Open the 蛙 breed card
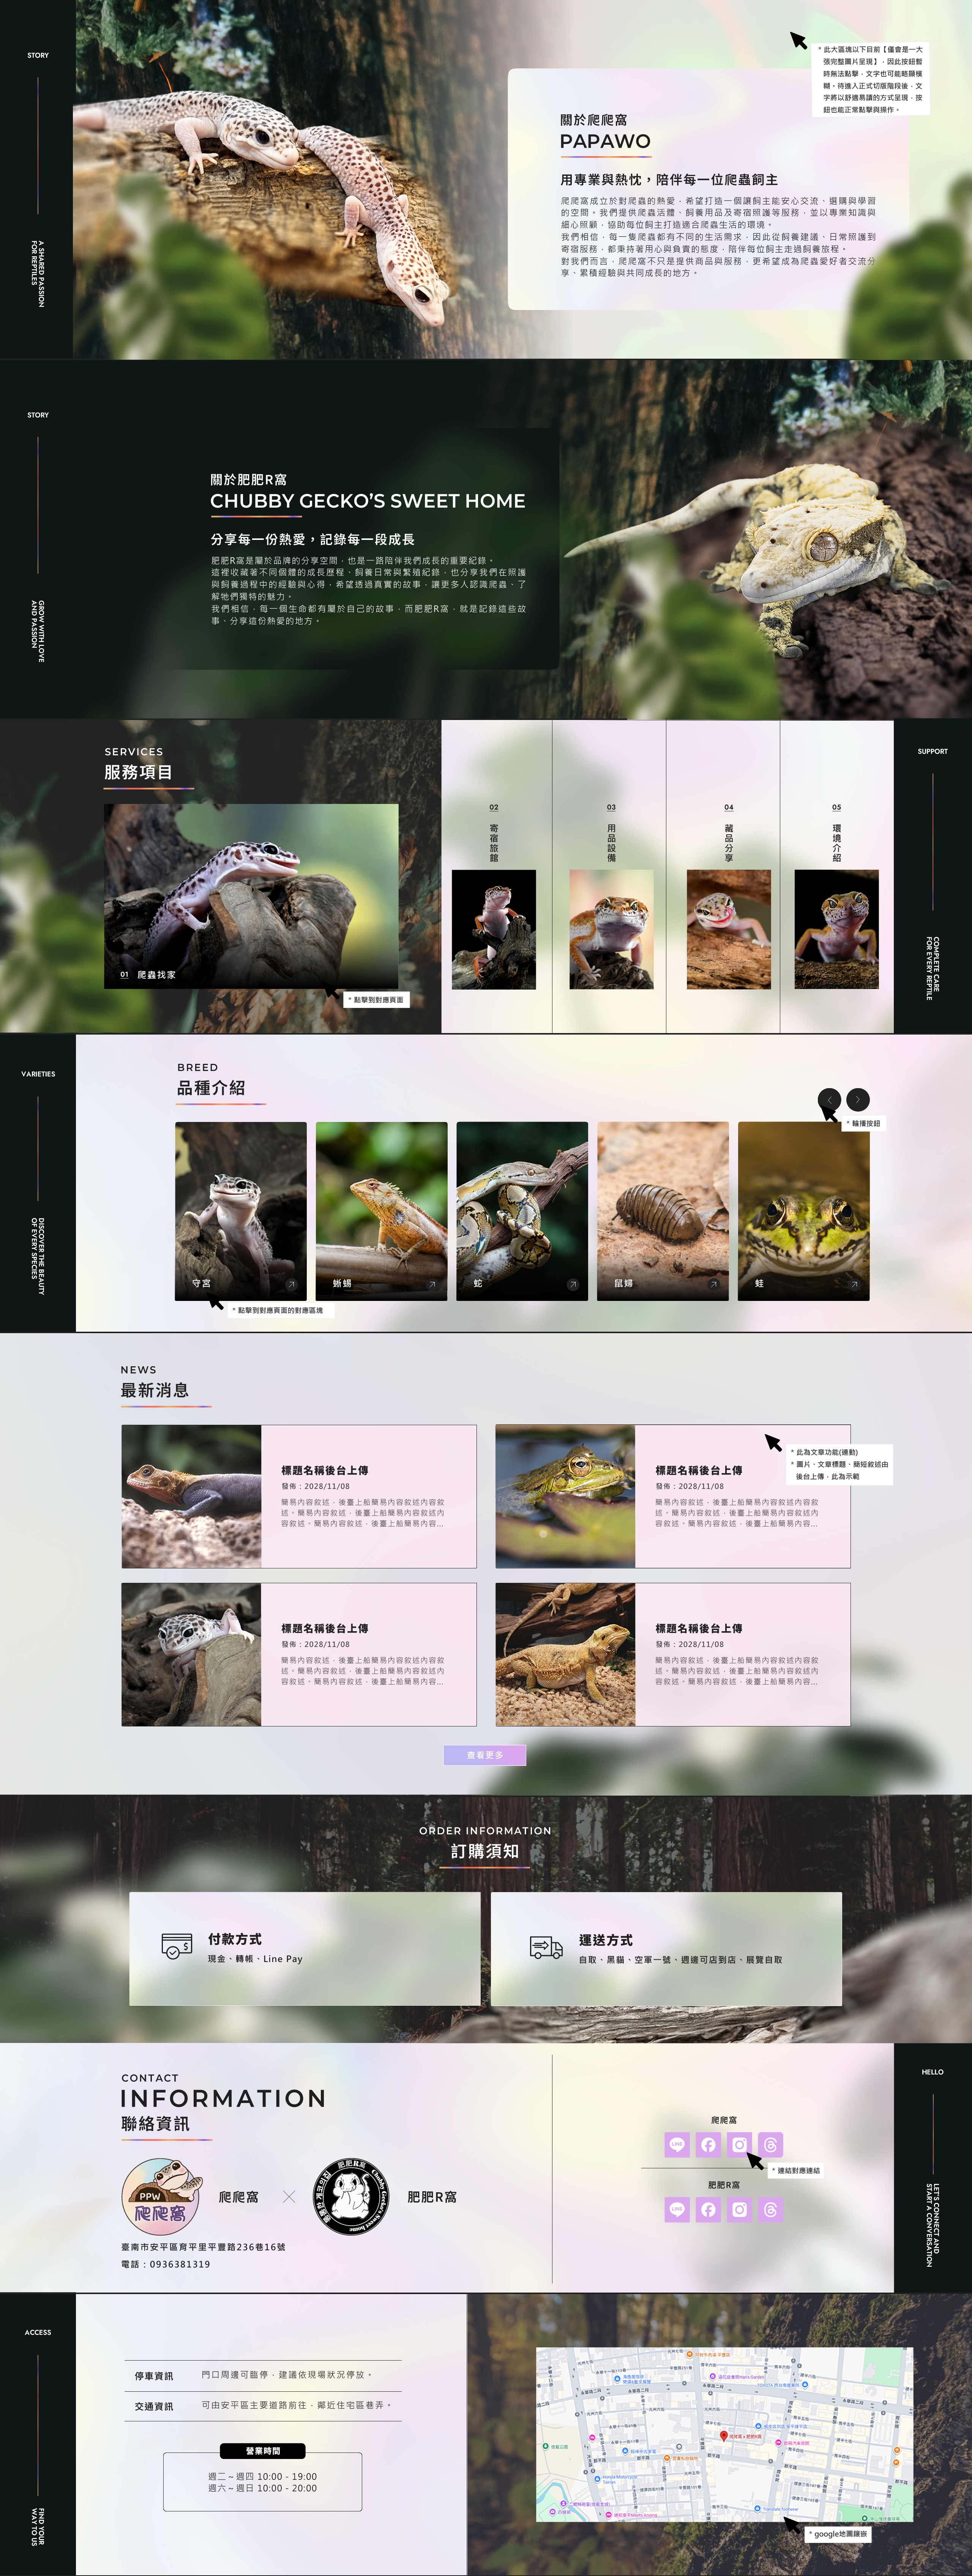 [x=804, y=1211]
